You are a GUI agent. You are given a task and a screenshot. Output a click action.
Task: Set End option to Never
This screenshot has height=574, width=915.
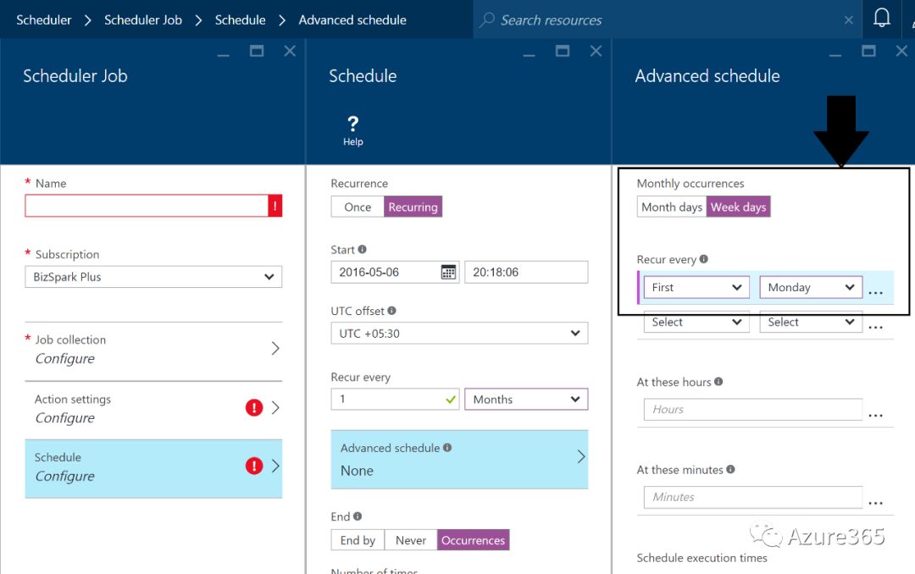[410, 540]
